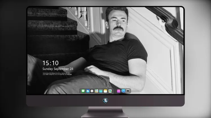This screenshot has width=211, height=118.
Task: Click the diamond logo on the monitor chin
Action: point(105,101)
